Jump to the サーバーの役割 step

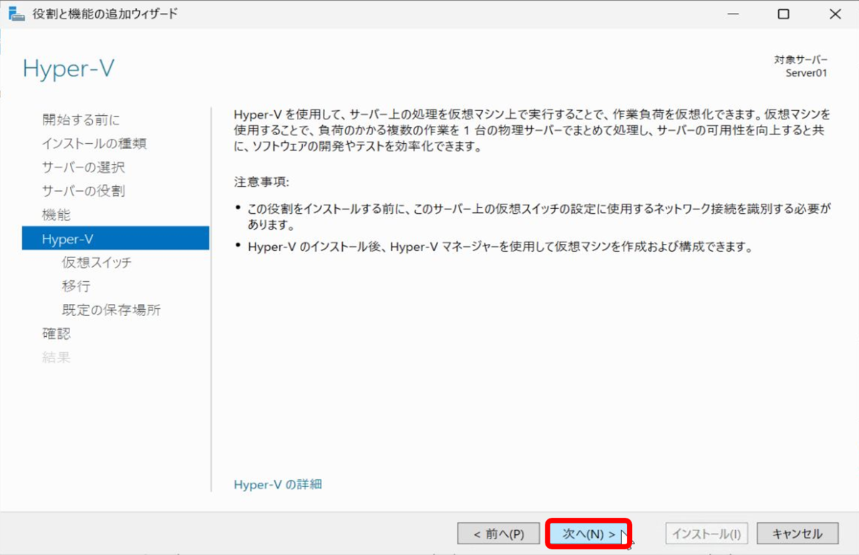tap(83, 191)
